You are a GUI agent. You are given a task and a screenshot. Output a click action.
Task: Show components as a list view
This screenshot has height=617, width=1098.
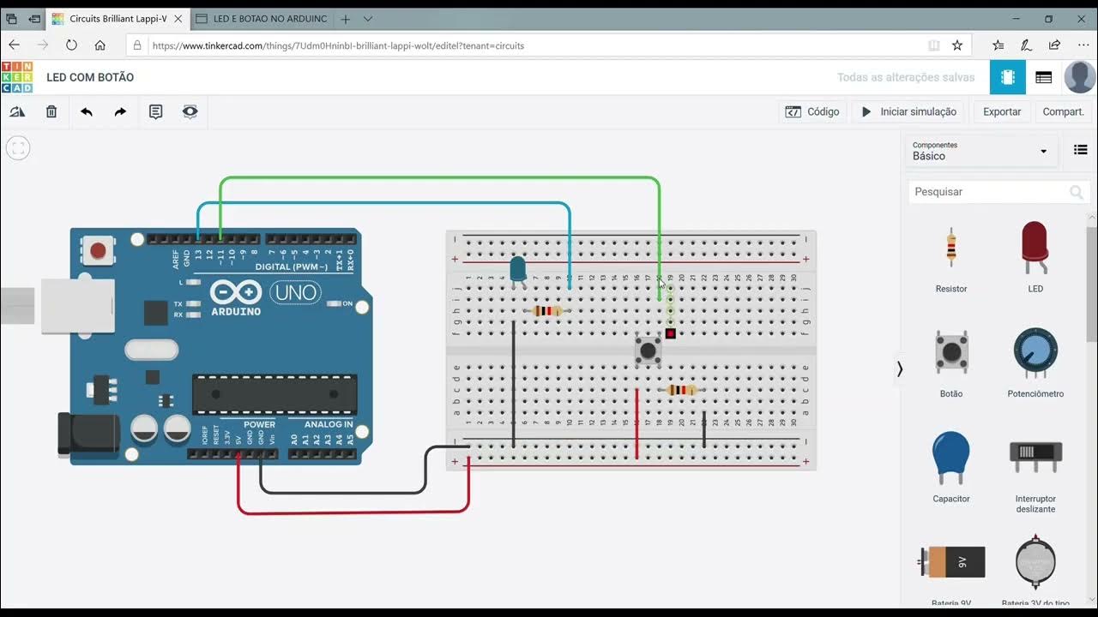[x=1081, y=150]
